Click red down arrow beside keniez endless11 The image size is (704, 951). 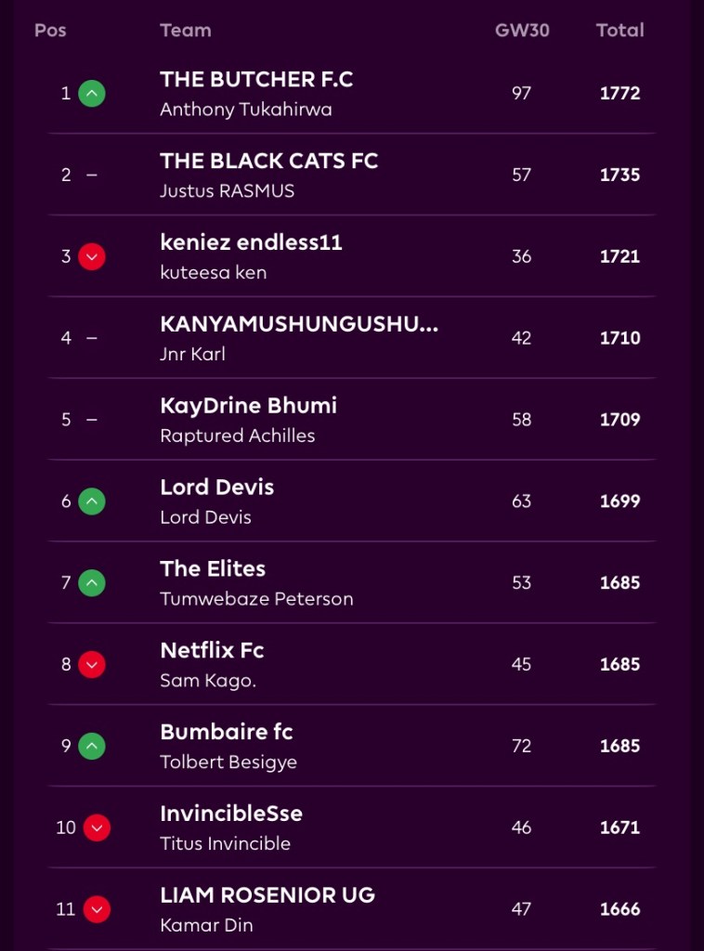[92, 256]
